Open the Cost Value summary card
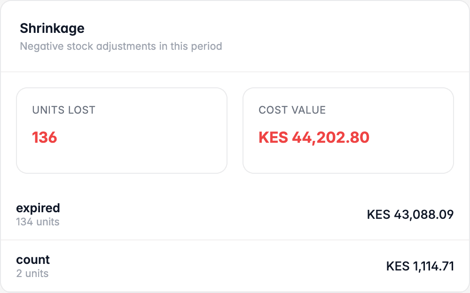This screenshot has width=470, height=293. (348, 131)
